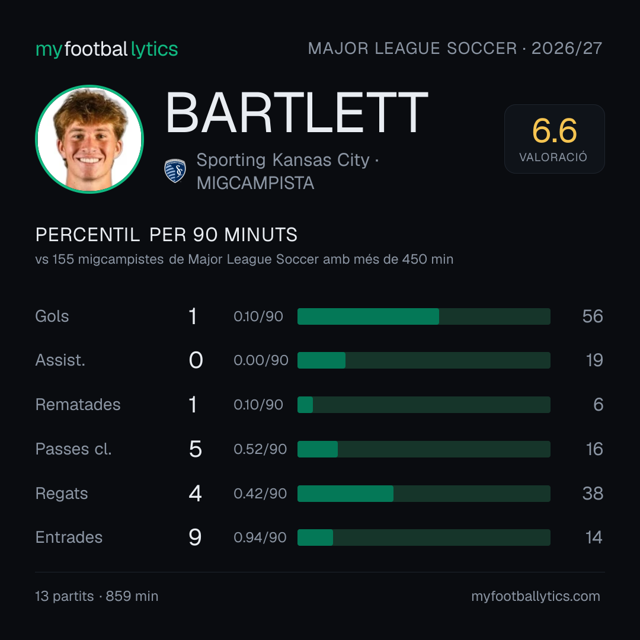Click the Sporting Kansas City crest icon
Viewport: 640px width, 640px height.
click(175, 171)
